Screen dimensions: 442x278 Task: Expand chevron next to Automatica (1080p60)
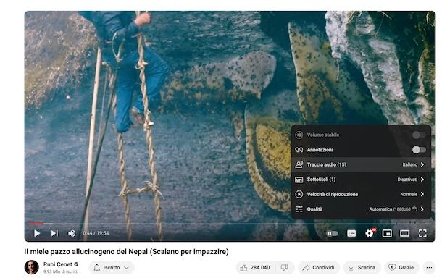click(422, 209)
